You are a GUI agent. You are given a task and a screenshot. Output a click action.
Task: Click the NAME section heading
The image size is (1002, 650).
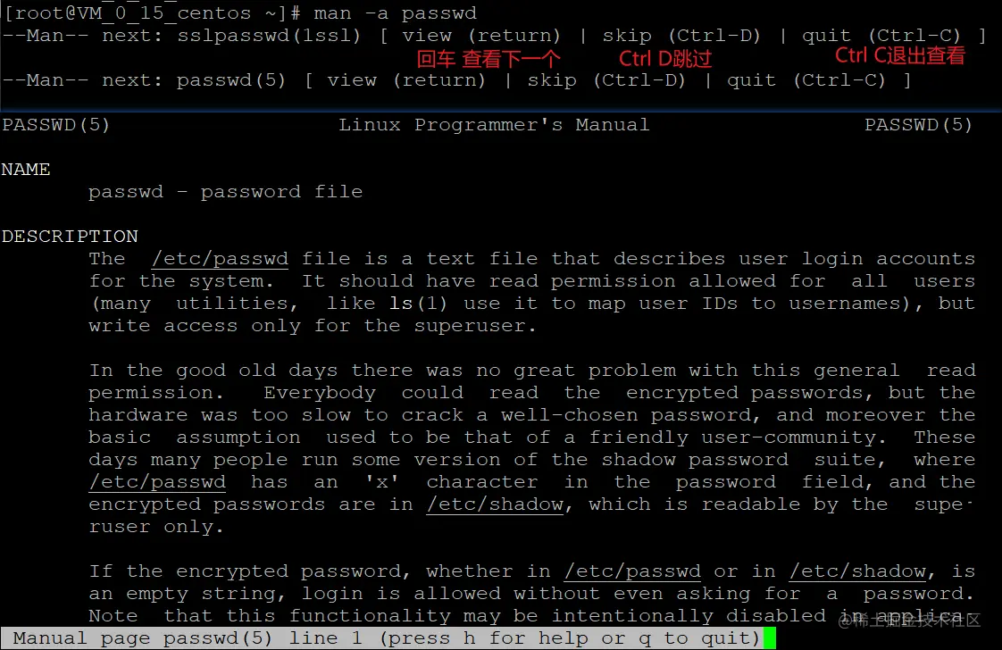tap(26, 170)
